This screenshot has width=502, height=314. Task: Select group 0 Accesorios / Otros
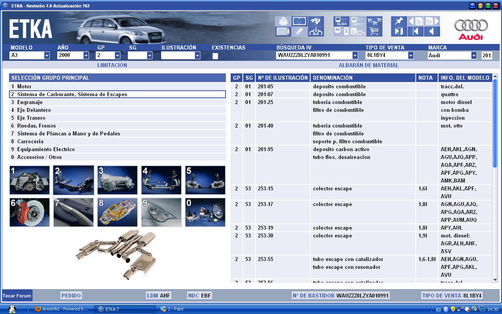117,157
